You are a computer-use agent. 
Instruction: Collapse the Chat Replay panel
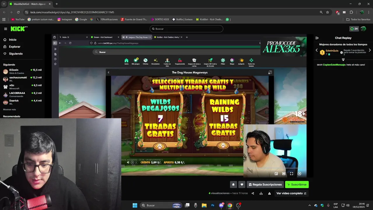pos(317,38)
